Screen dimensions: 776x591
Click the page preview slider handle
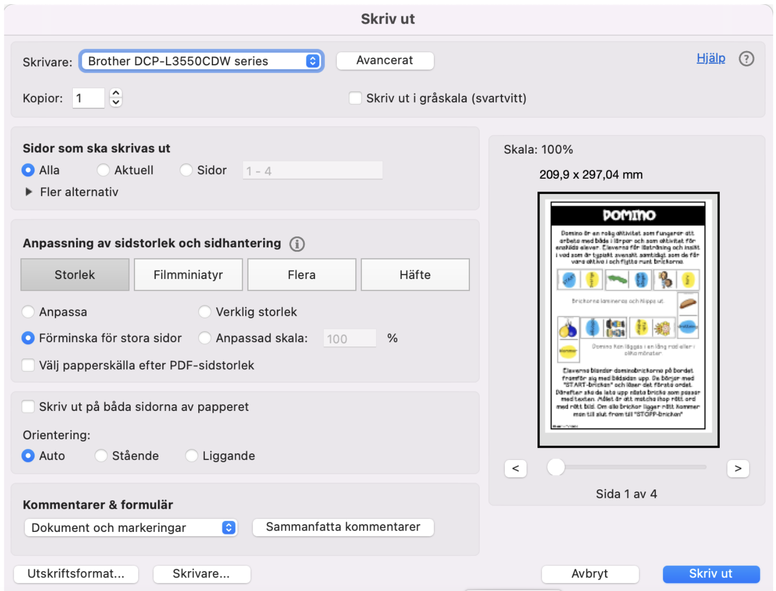pos(556,467)
